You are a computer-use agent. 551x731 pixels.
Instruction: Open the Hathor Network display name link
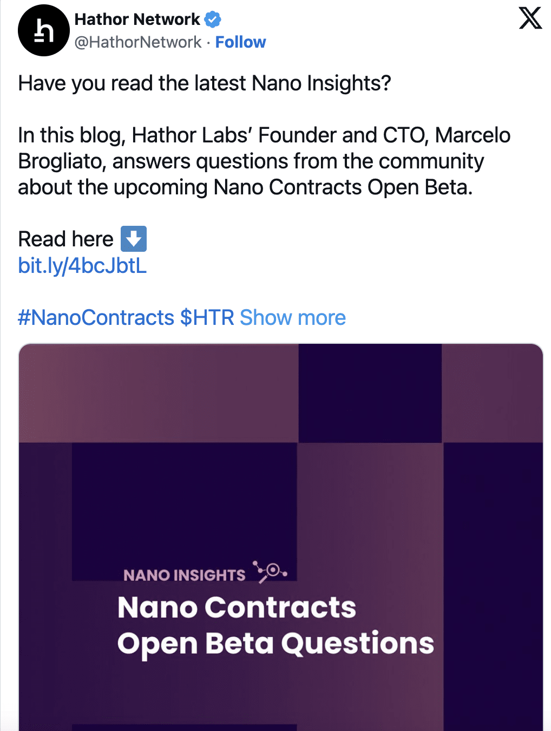137,19
